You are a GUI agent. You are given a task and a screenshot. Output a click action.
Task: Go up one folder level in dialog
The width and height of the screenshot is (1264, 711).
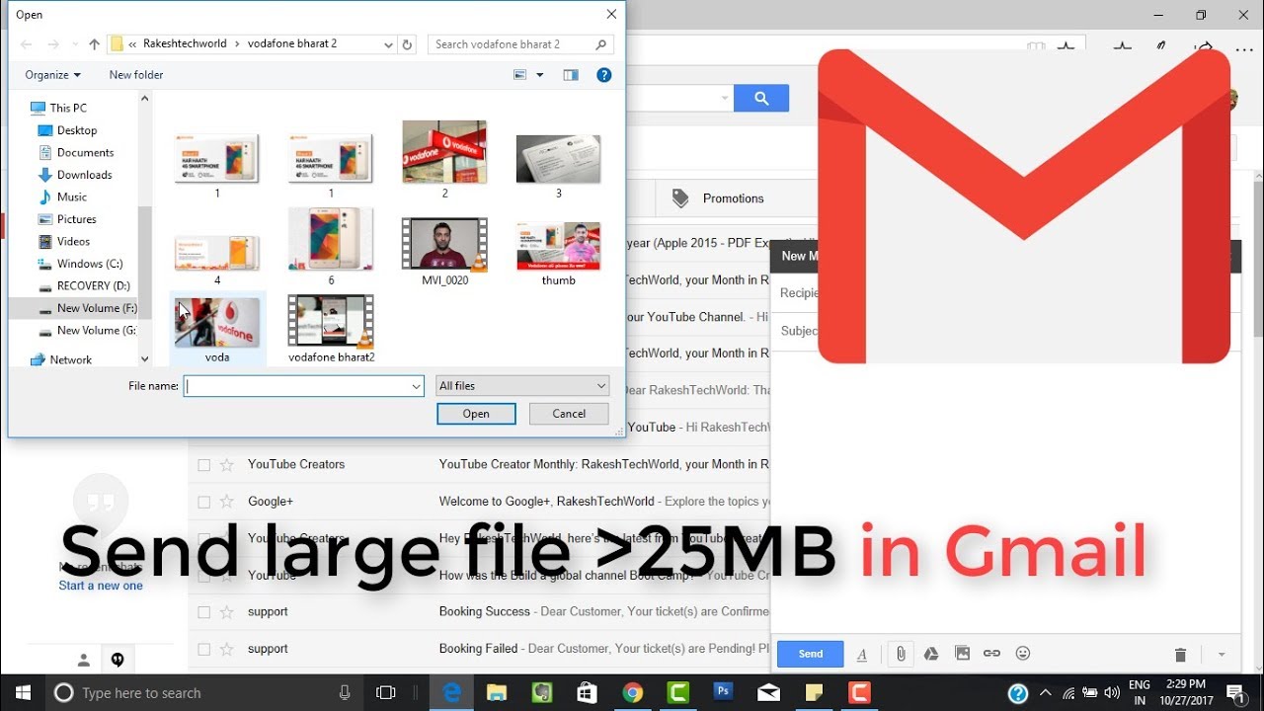tap(94, 44)
